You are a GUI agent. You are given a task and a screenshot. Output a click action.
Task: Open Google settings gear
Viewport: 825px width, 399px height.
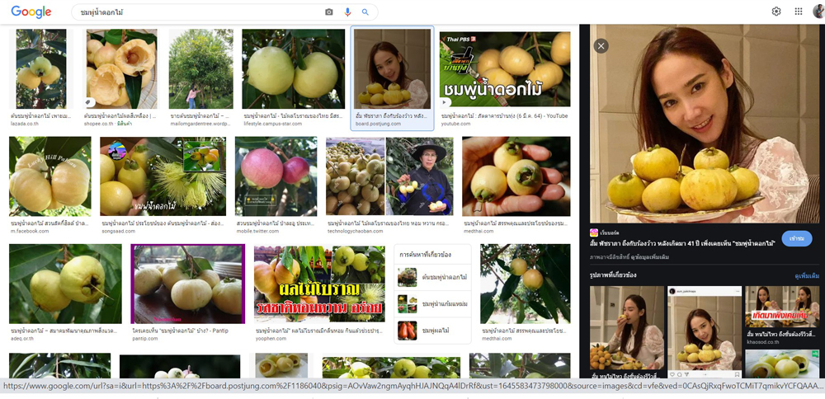tap(776, 12)
